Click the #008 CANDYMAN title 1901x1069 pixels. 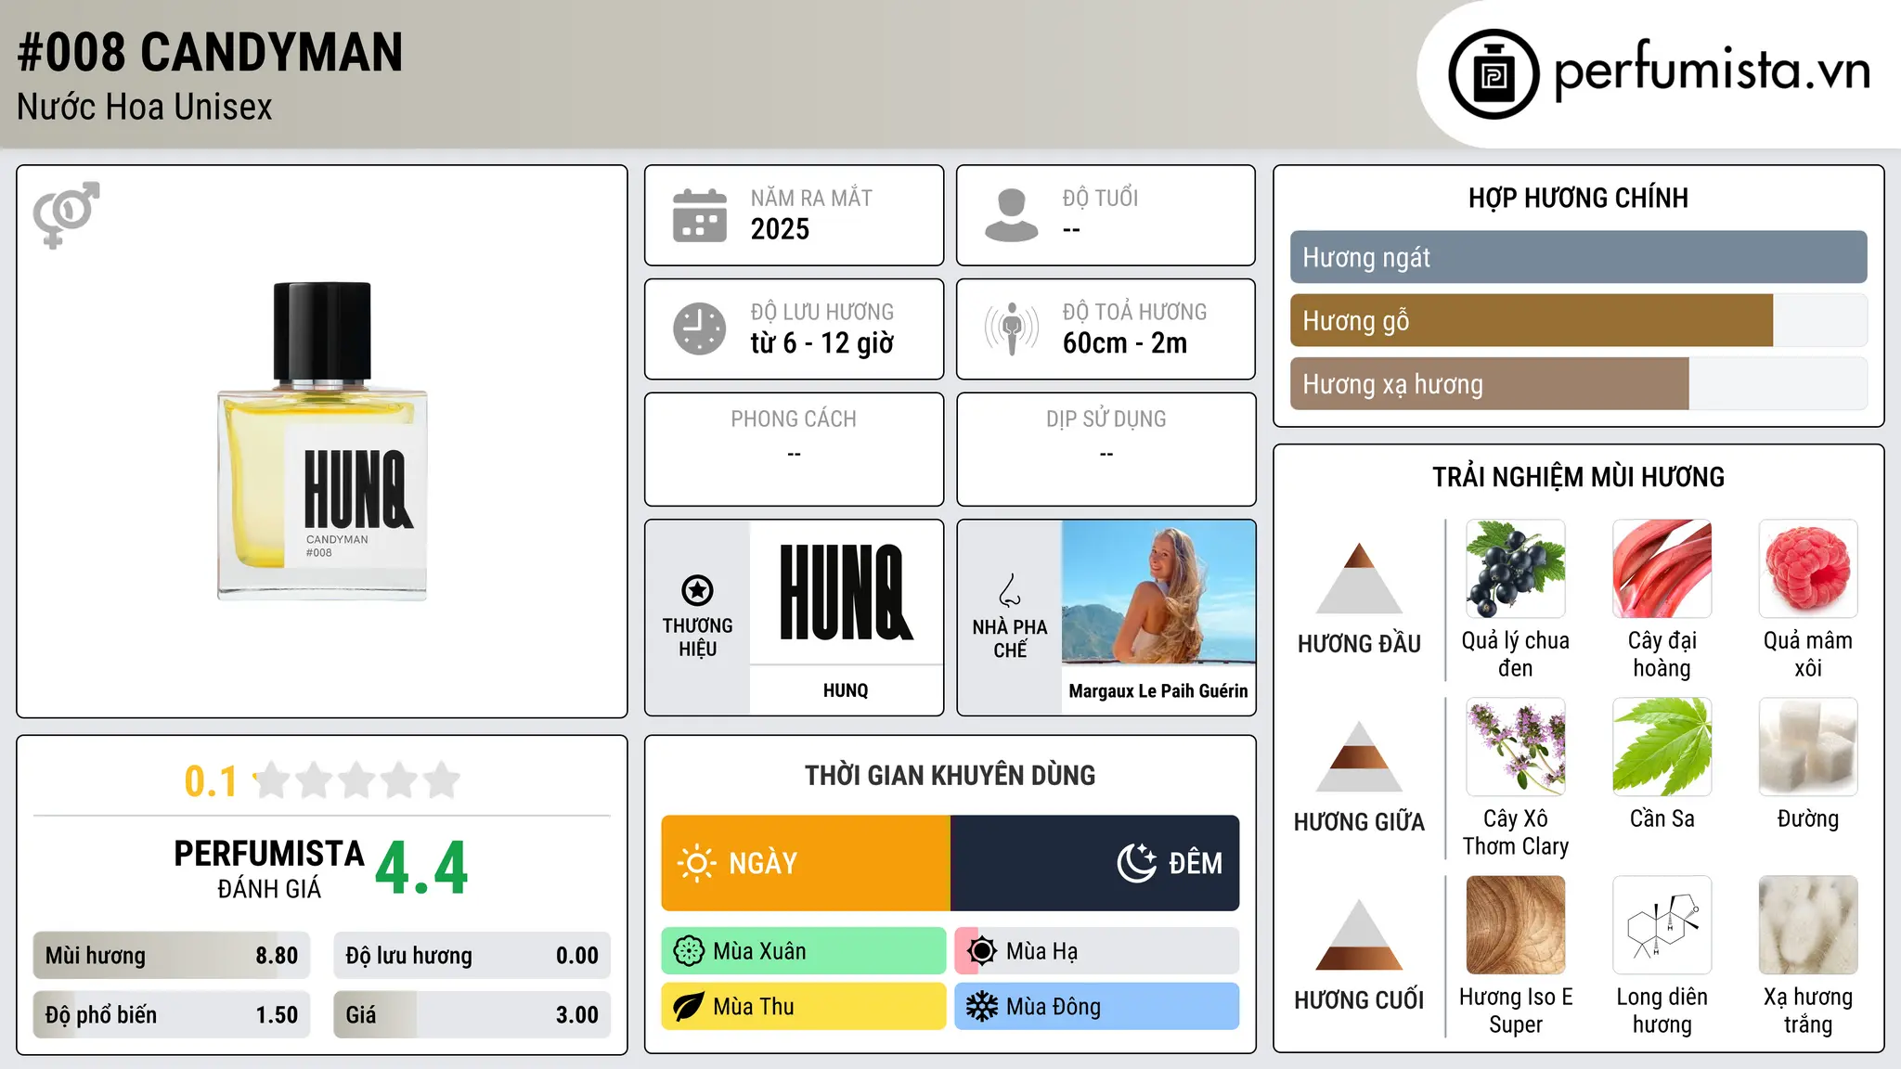pos(210,52)
